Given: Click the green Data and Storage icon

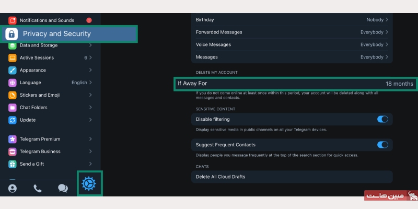Looking at the screenshot, I should click(12, 45).
